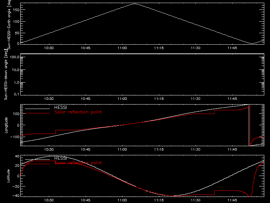
Task: Click 11:45 label under Earth angle plot
Action: pos(232,48)
